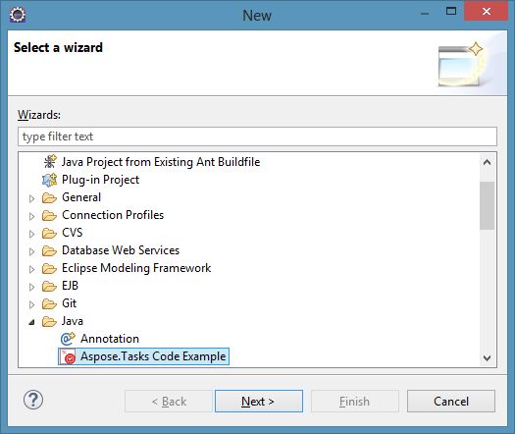Select the Annotation wizard entry
Image resolution: width=515 pixels, height=434 pixels.
click(110, 339)
